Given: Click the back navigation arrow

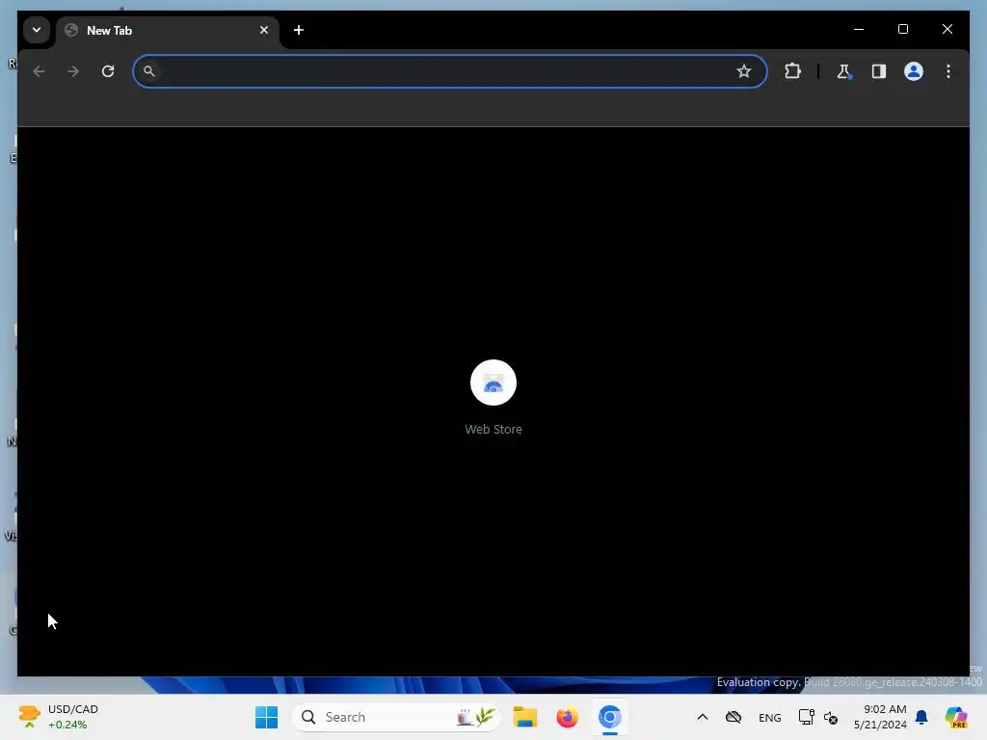Looking at the screenshot, I should (39, 71).
